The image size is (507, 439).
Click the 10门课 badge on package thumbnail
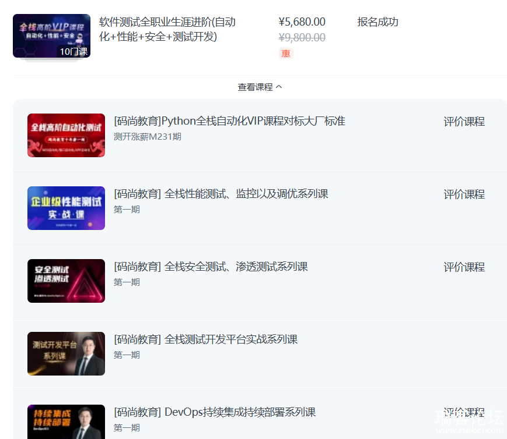click(x=74, y=51)
